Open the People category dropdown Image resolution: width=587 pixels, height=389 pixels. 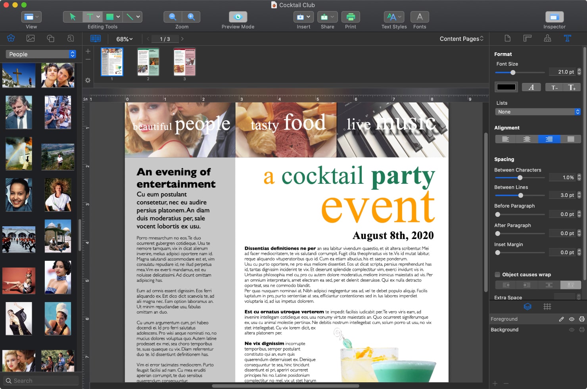point(40,54)
